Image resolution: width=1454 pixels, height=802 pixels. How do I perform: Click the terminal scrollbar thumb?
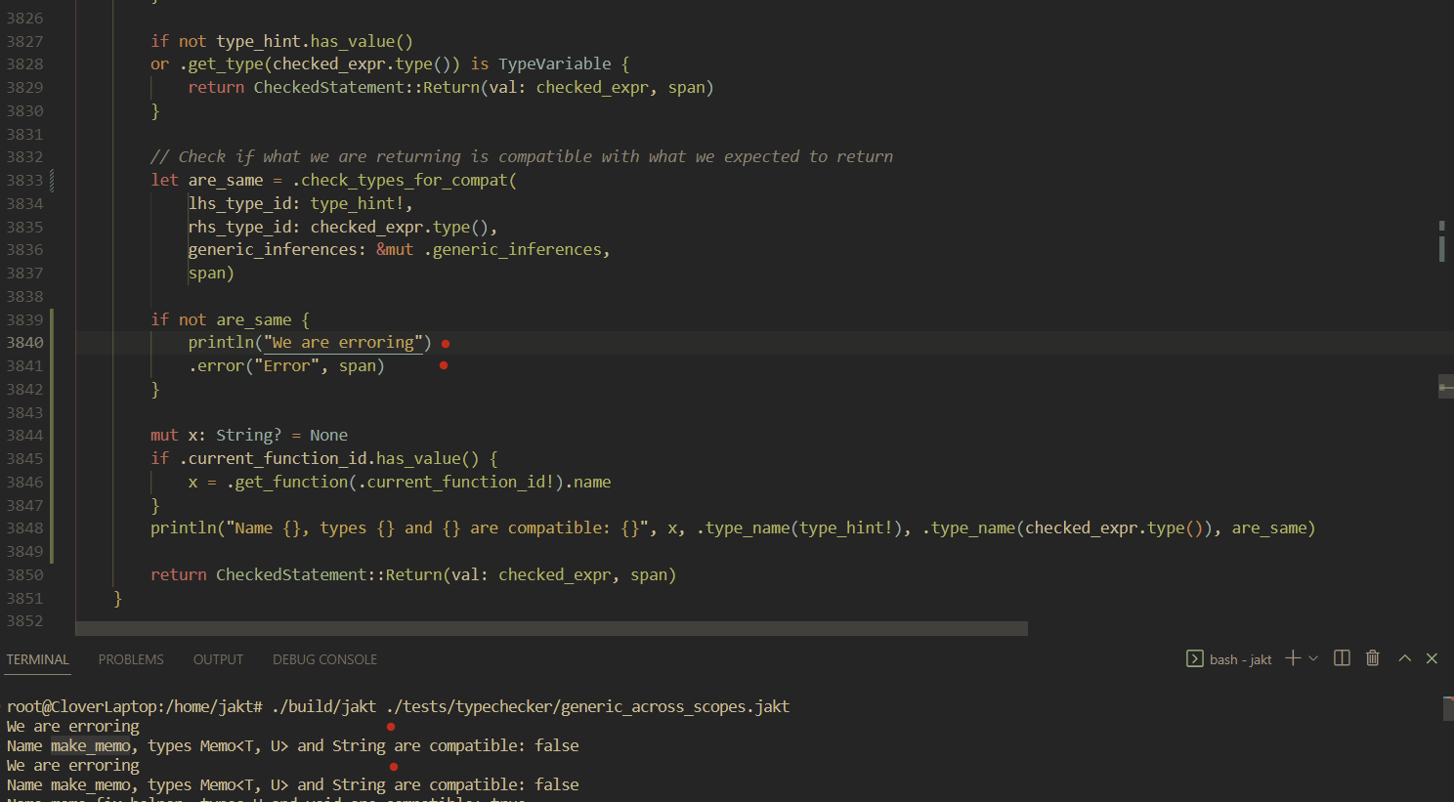1448,708
